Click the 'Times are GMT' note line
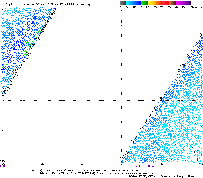Screen dimensions: 203x178 tap(85, 171)
